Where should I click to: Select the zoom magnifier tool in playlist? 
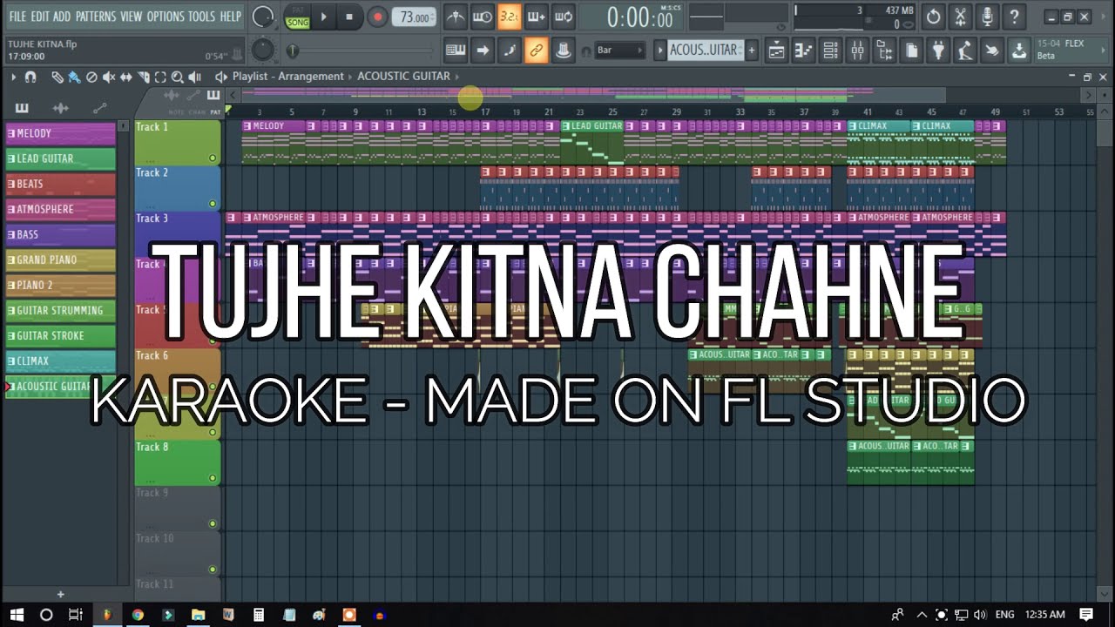click(x=178, y=77)
